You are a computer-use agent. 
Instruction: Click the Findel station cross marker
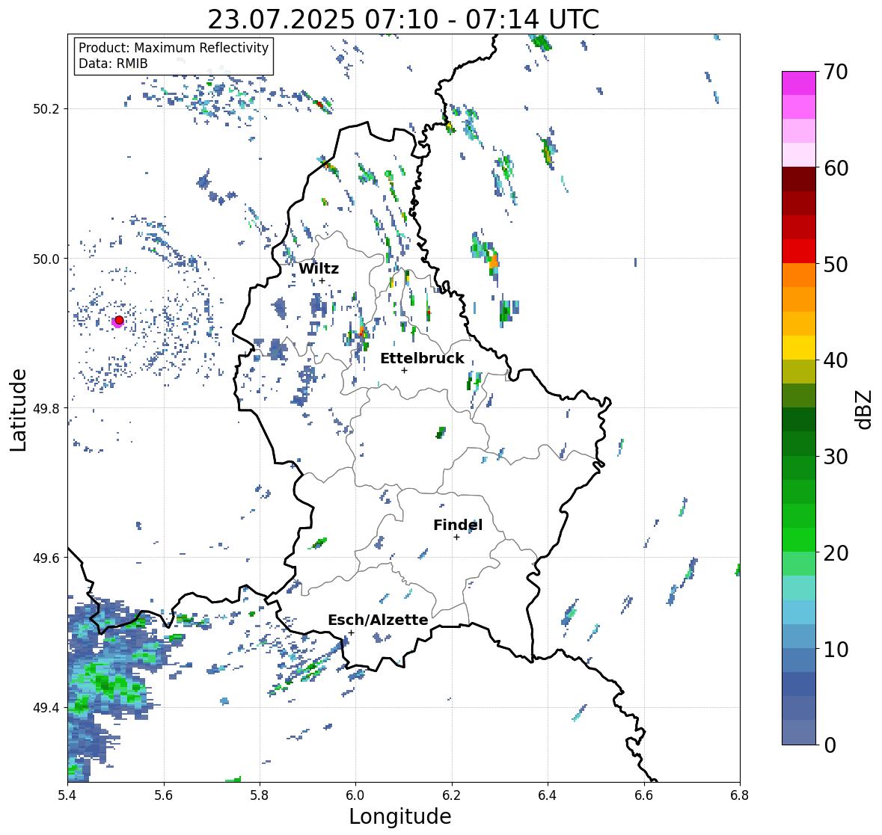point(457,537)
